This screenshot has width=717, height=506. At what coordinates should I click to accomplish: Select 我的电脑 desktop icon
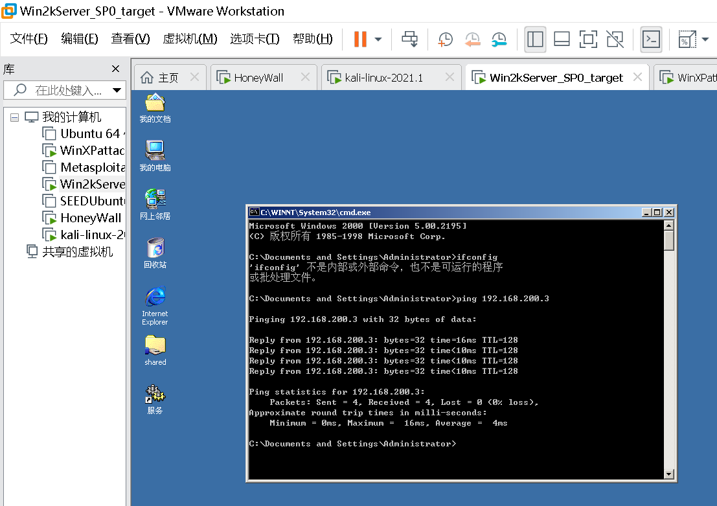(155, 156)
